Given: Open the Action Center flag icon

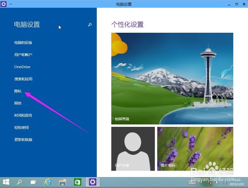Looking at the screenshot, I should pyautogui.click(x=210, y=183).
